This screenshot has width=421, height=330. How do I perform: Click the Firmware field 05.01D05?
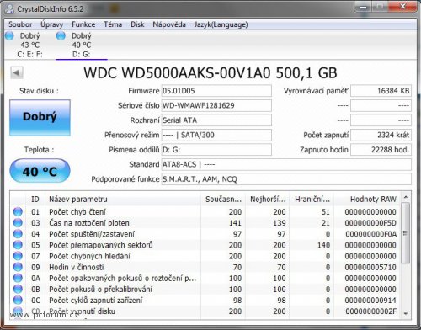pos(216,91)
